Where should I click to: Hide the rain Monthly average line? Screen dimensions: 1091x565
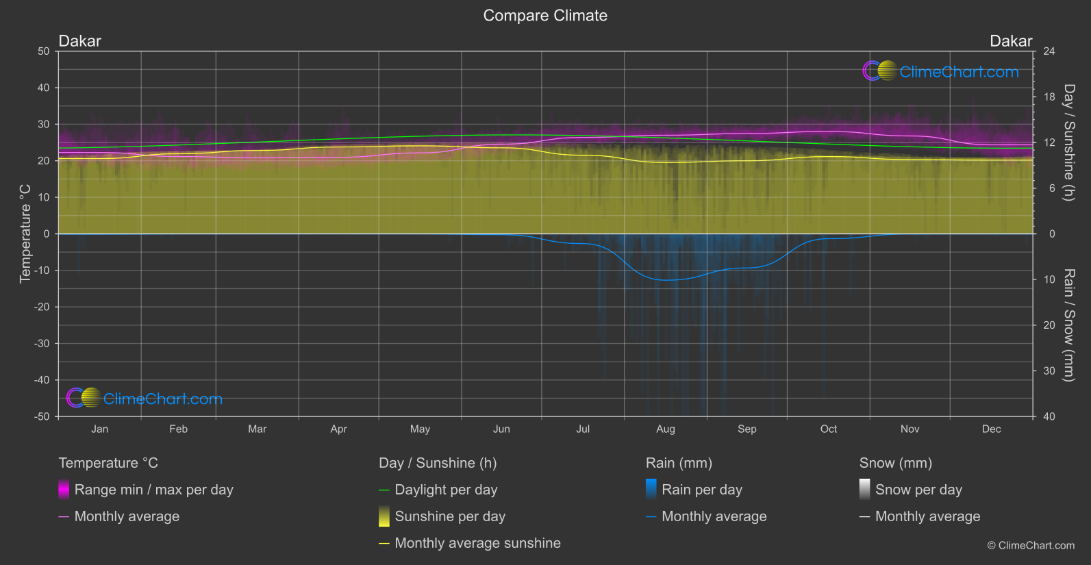pos(714,516)
